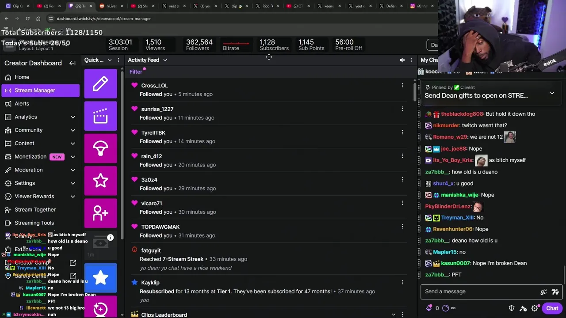The width and height of the screenshot is (566, 318).
Task: Click the browser home button
Action: click(38, 19)
